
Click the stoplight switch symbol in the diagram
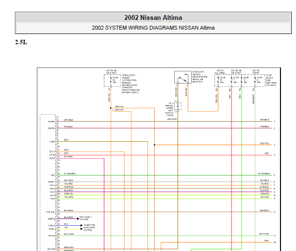click(x=183, y=77)
